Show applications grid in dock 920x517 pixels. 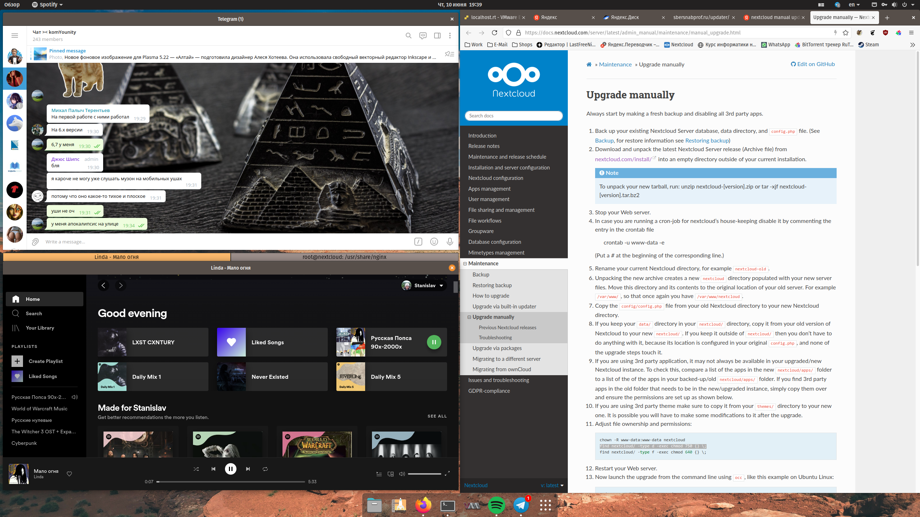pos(545,506)
